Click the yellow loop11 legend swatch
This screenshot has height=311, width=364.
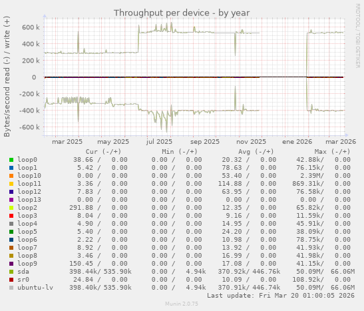pos(11,184)
